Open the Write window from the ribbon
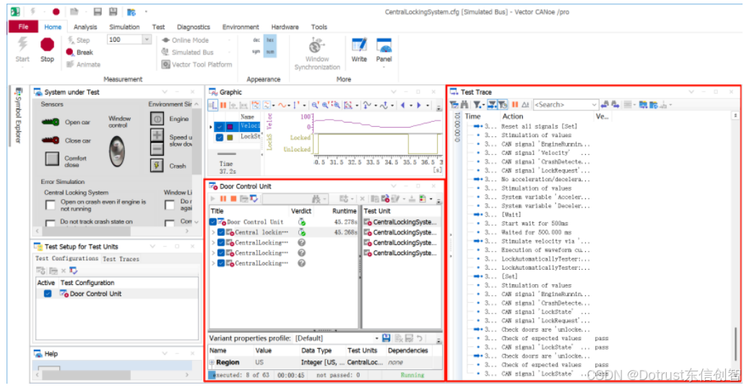The width and height of the screenshot is (744, 388). 359,50
